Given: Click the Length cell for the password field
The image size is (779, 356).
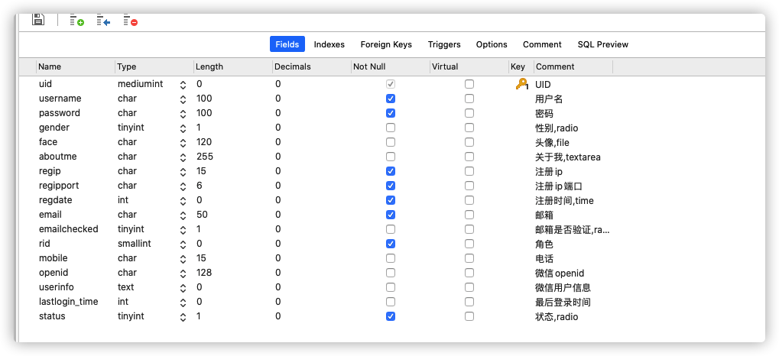Looking at the screenshot, I should 229,113.
